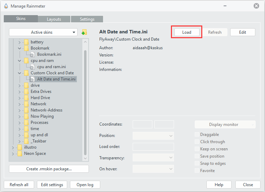Select the Hard Drive folder icon

tap(26, 98)
